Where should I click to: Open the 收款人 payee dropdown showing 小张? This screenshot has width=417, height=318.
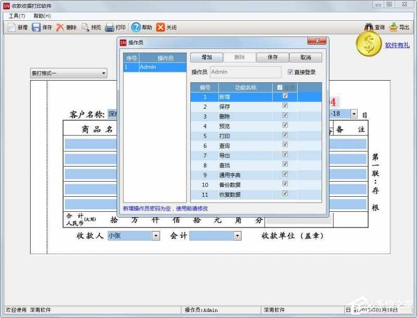[x=155, y=236]
